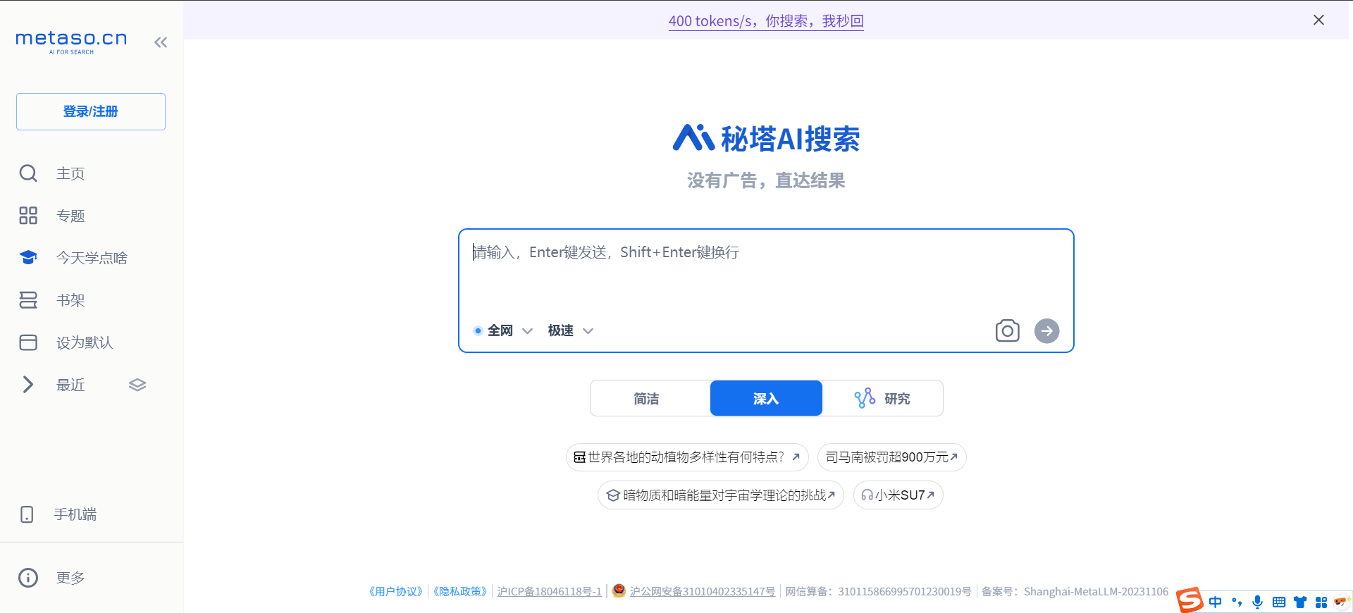The width and height of the screenshot is (1353, 613).
Task: Open the 沪ICP备18046118号-1 link
Action: coord(550,592)
